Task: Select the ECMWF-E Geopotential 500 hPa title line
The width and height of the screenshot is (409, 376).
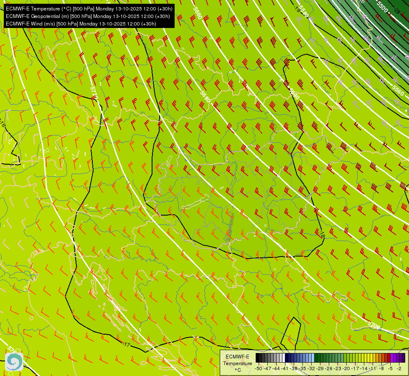Action: [x=88, y=16]
